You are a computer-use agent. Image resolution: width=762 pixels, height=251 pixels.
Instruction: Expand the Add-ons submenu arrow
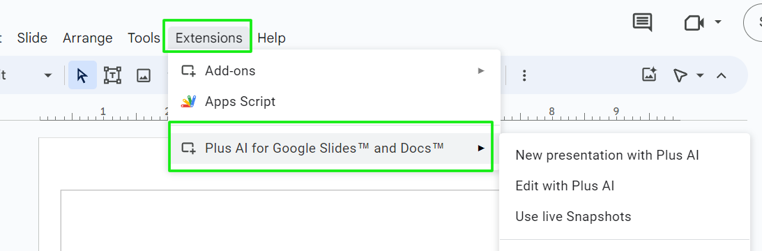[481, 71]
